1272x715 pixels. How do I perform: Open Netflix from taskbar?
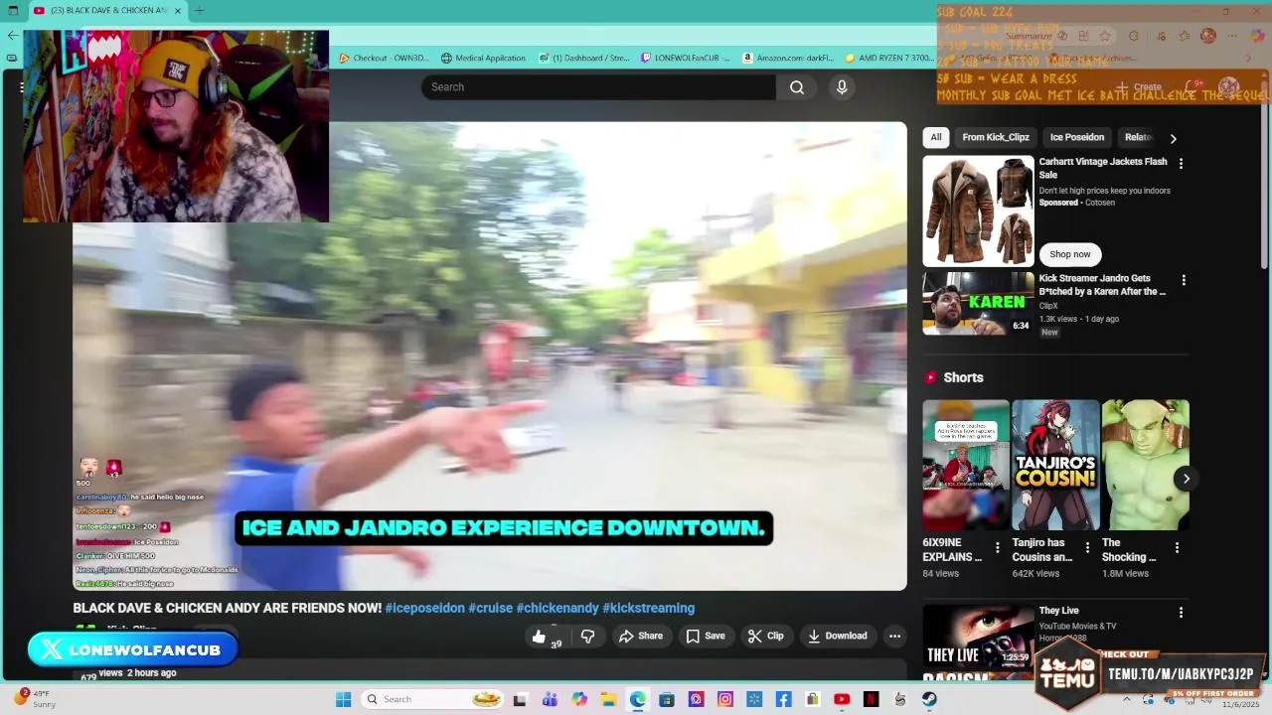point(871,699)
